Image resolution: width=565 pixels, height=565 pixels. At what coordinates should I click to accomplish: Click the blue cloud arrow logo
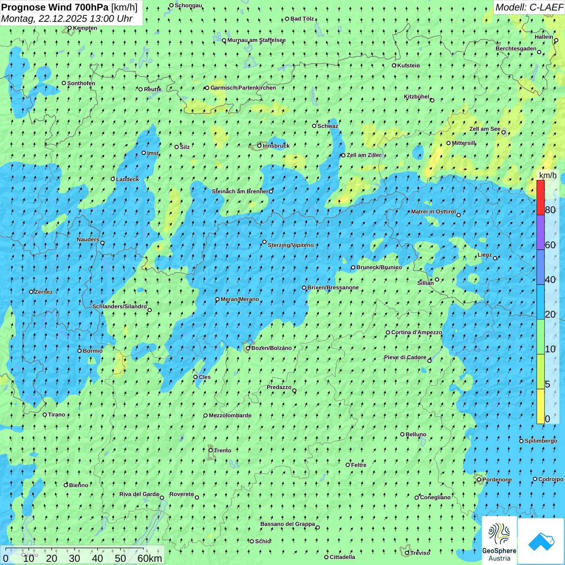point(541,541)
